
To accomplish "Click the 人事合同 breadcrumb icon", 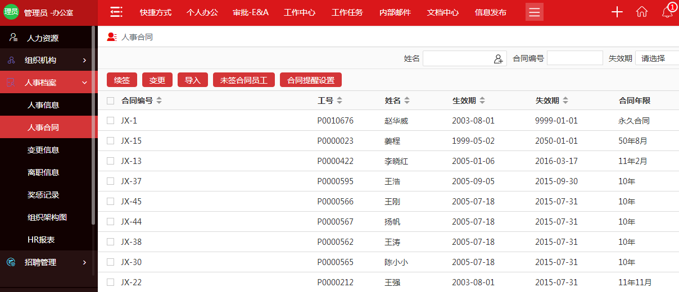I will (112, 37).
